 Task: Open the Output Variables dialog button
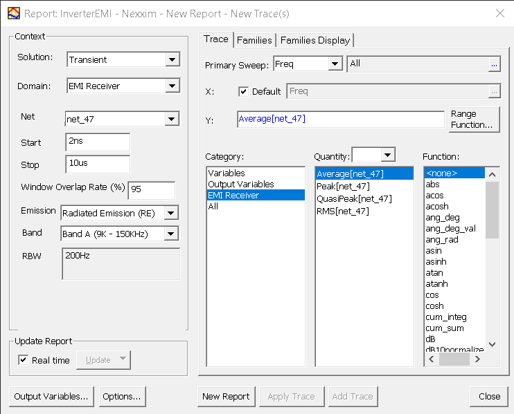pyautogui.click(x=51, y=396)
